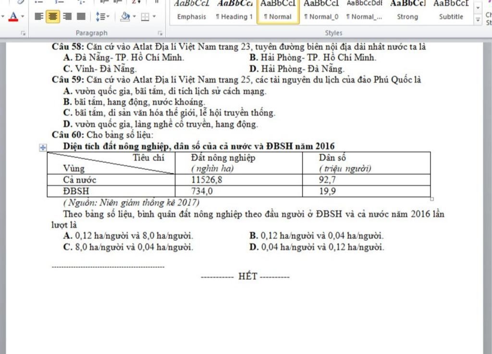Screen dimensions: 492x354
Task: Apply Shading with the paint bucket icon
Action: (125, 16)
